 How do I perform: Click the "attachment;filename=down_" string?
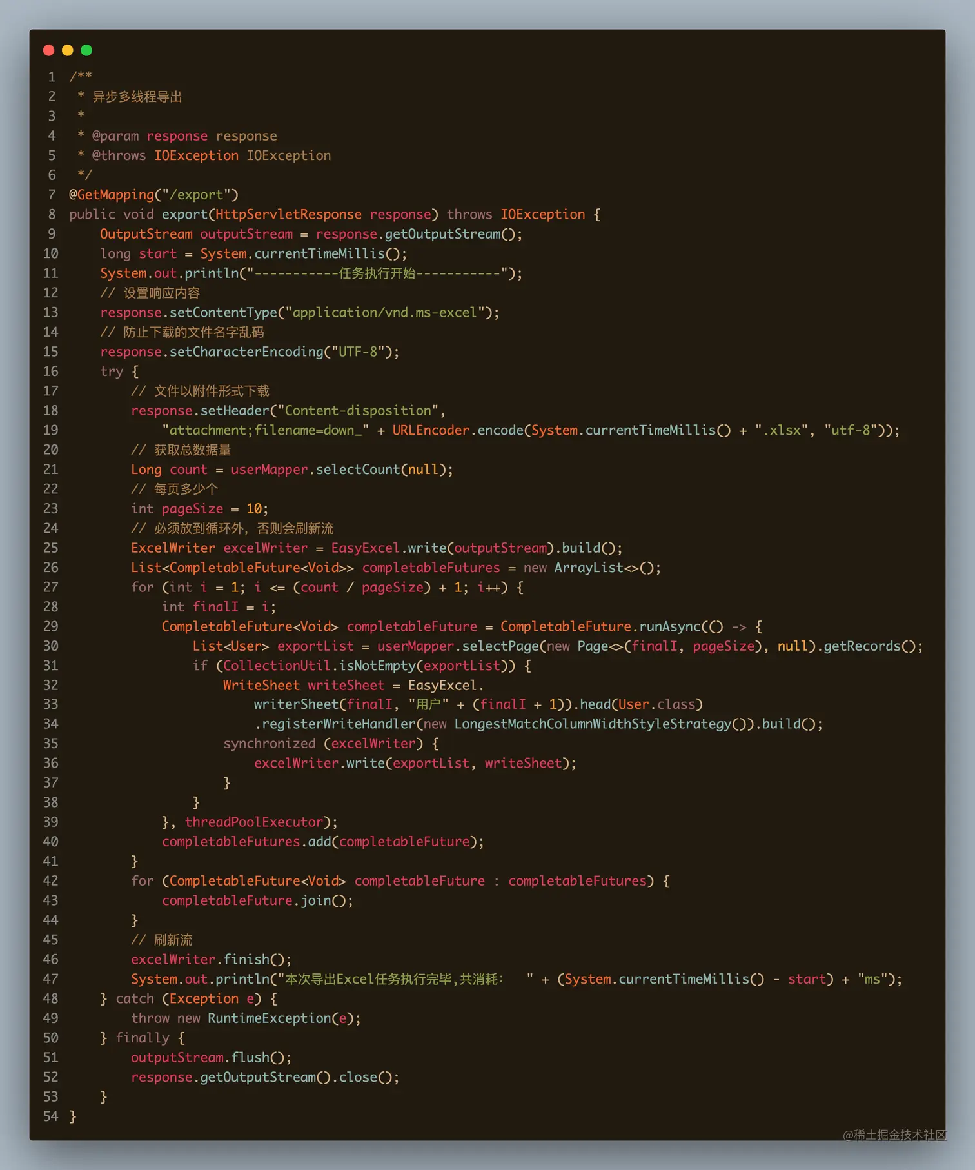[x=266, y=430]
